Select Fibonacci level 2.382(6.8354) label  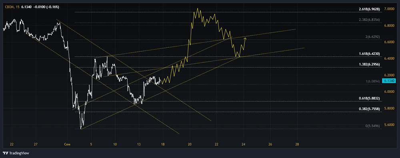[369, 20]
